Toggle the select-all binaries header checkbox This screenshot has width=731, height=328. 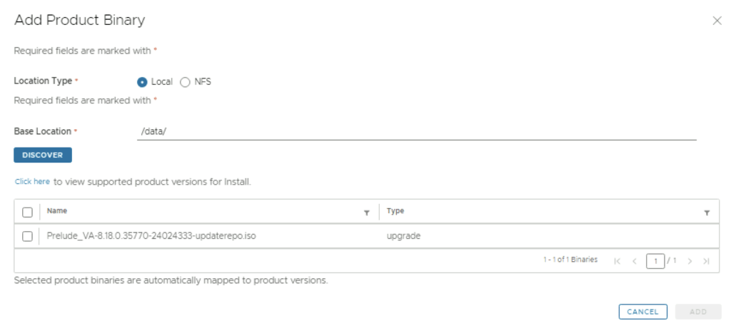pyautogui.click(x=27, y=212)
